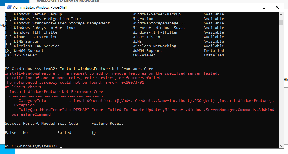Maximize the PowerShell window
Image resolution: width=288 pixels, height=154 pixels.
click(264, 7)
